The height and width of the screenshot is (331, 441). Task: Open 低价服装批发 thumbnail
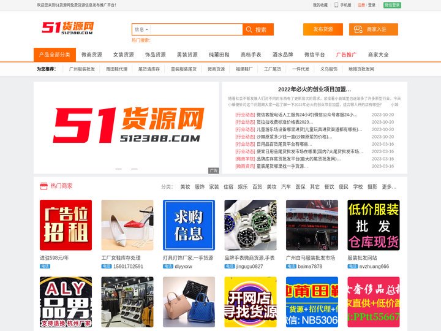tap(374, 225)
